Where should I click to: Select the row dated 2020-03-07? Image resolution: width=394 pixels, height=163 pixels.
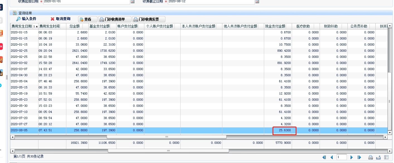click(199, 69)
